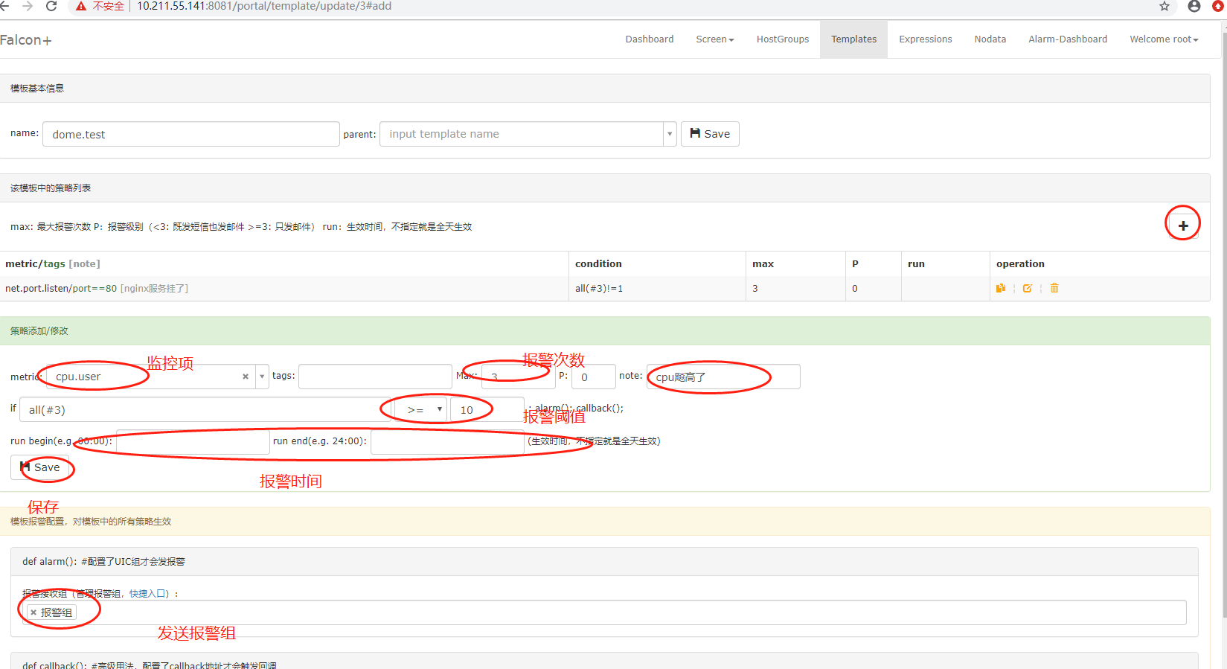
Task: Expand the metric cpu.user dropdown arrow
Action: (x=262, y=377)
